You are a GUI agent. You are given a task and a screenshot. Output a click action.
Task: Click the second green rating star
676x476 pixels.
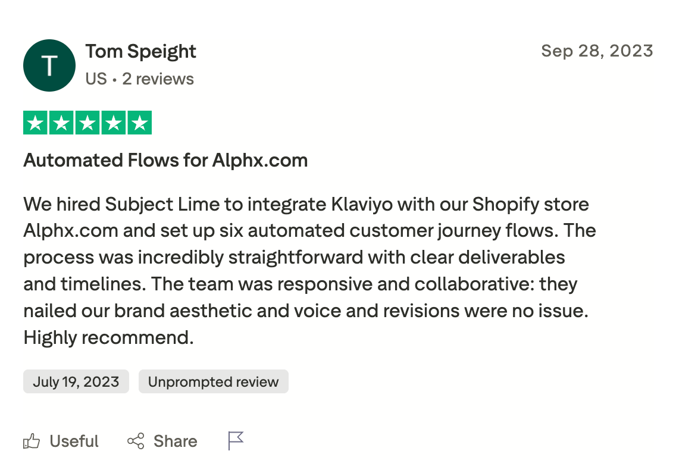point(62,123)
